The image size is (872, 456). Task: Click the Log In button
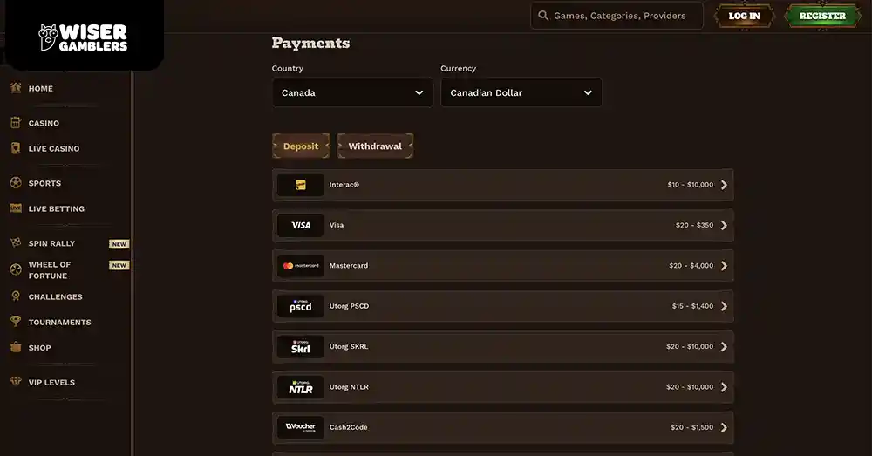tap(744, 16)
